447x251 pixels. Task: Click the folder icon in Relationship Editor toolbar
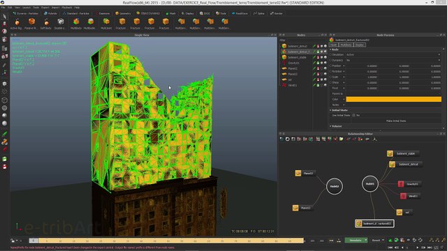pos(342,139)
